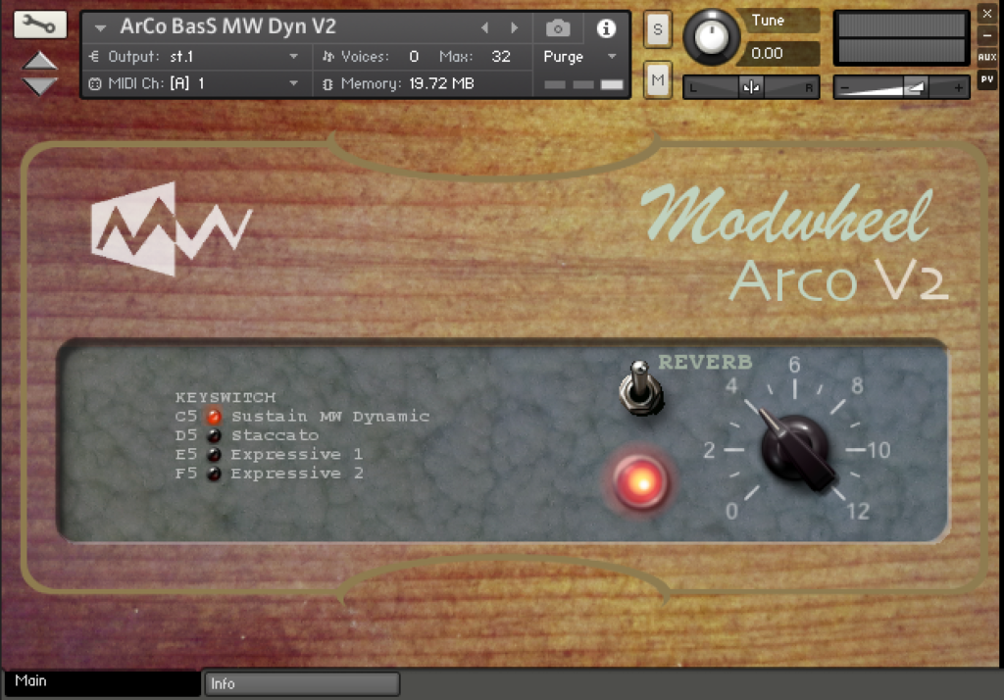Open the snapshot camera view
The width and height of the screenshot is (1004, 700).
pyautogui.click(x=558, y=28)
